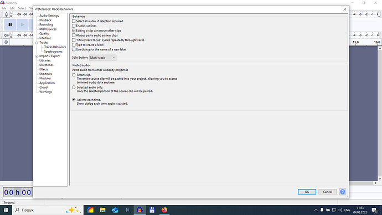This screenshot has height=215, width=382.
Task: Switch to Audacity taskbar icon
Action: click(x=140, y=210)
